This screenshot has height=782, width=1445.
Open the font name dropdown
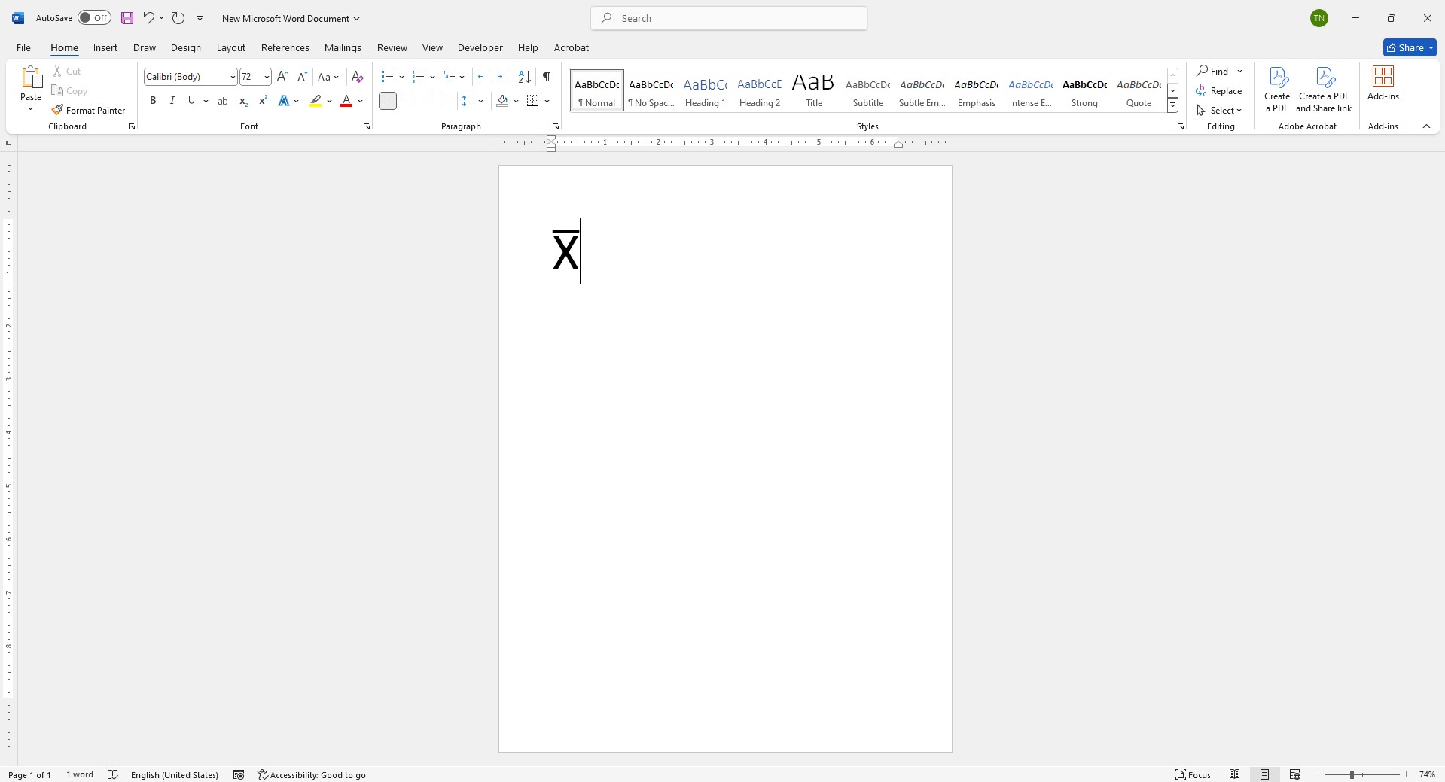coord(233,77)
